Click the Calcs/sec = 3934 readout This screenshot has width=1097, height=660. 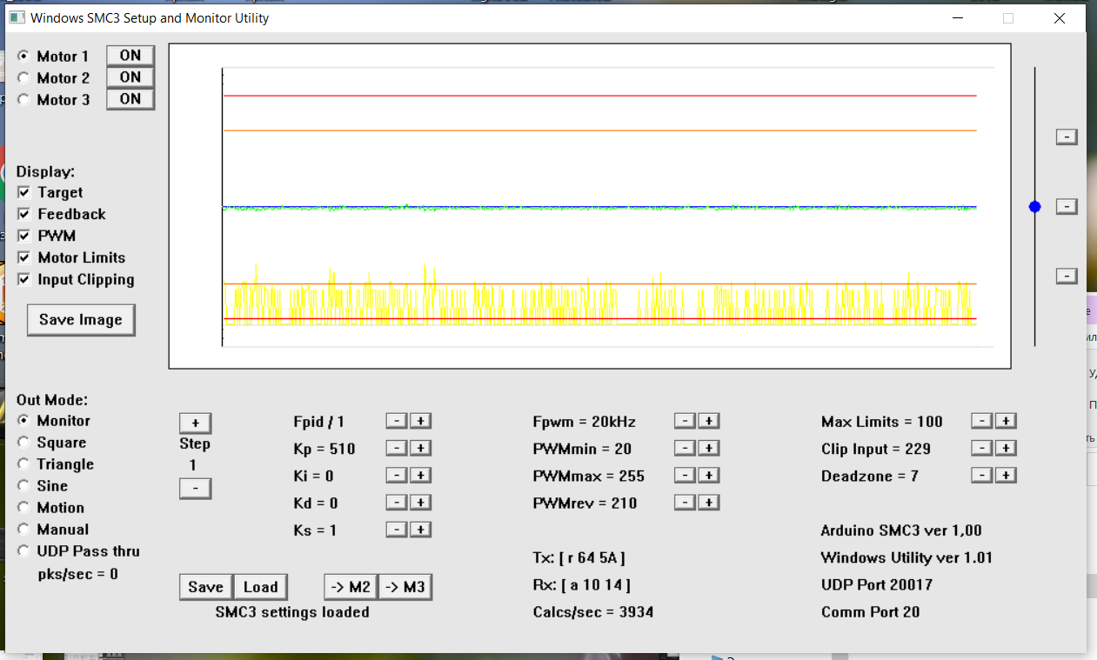(593, 612)
